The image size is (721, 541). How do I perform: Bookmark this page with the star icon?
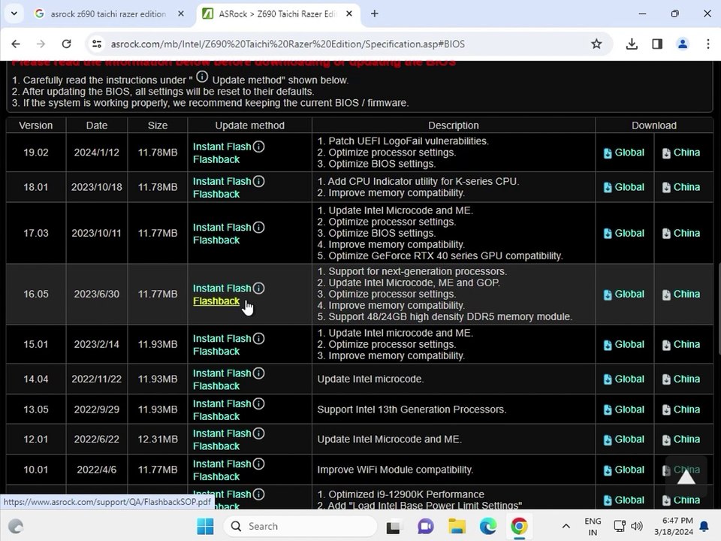click(596, 44)
